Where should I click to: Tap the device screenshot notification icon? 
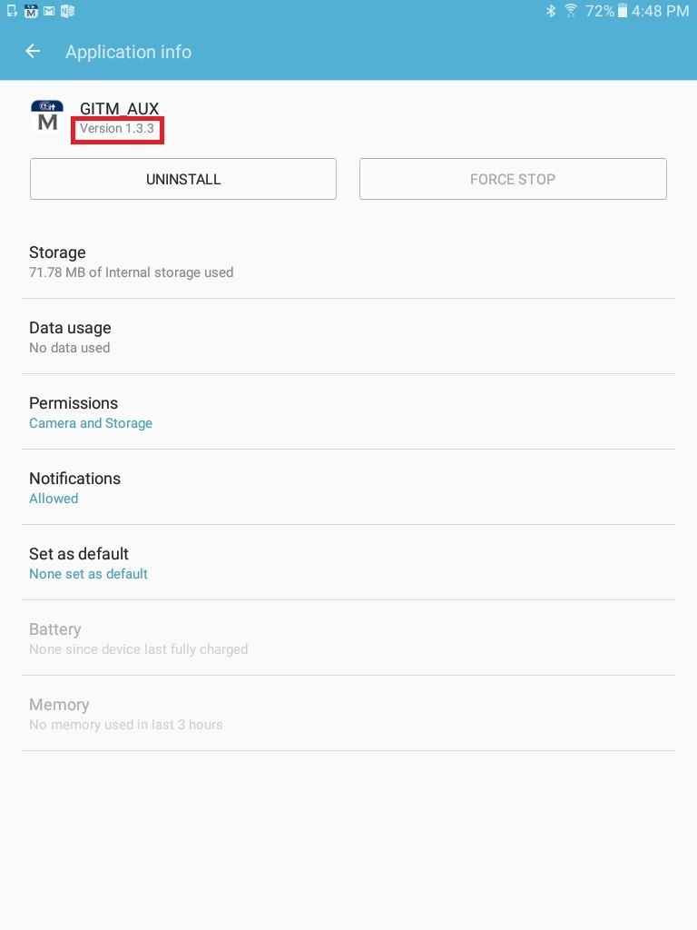[12, 11]
